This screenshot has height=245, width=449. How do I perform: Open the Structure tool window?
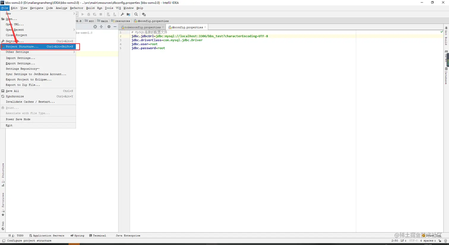pyautogui.click(x=3, y=175)
